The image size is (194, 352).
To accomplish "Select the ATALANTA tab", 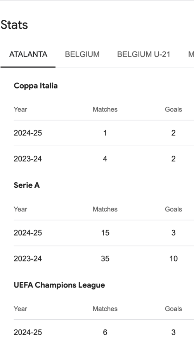I will click(28, 54).
